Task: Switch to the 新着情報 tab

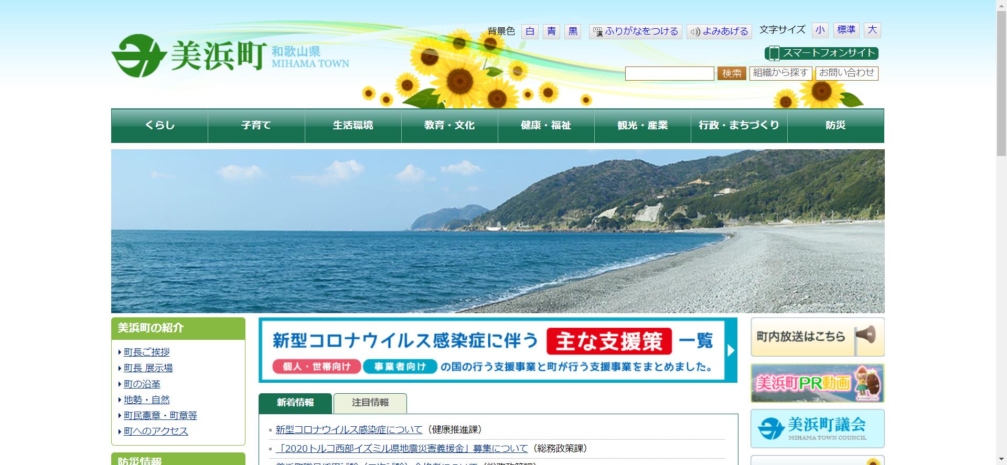Action: [295, 403]
